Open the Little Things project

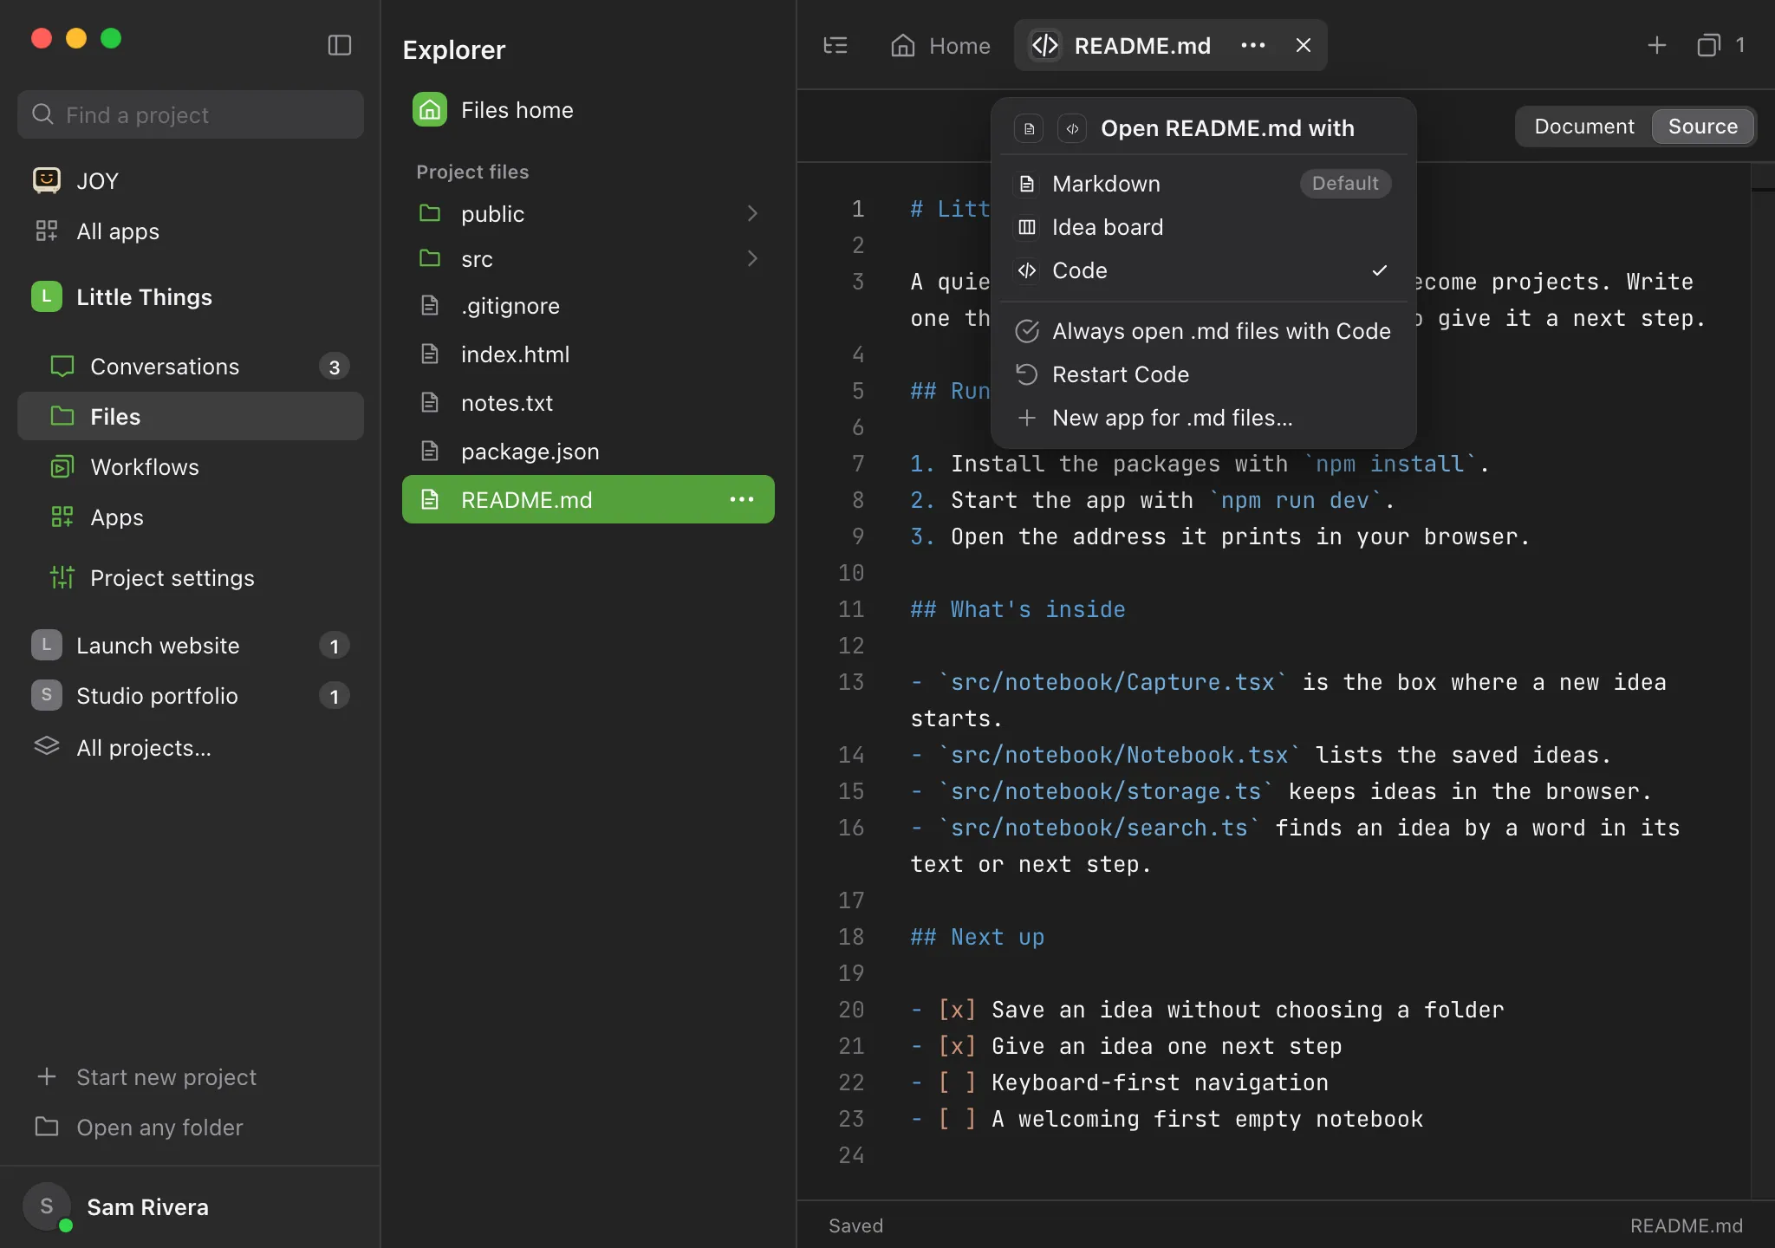coord(191,296)
